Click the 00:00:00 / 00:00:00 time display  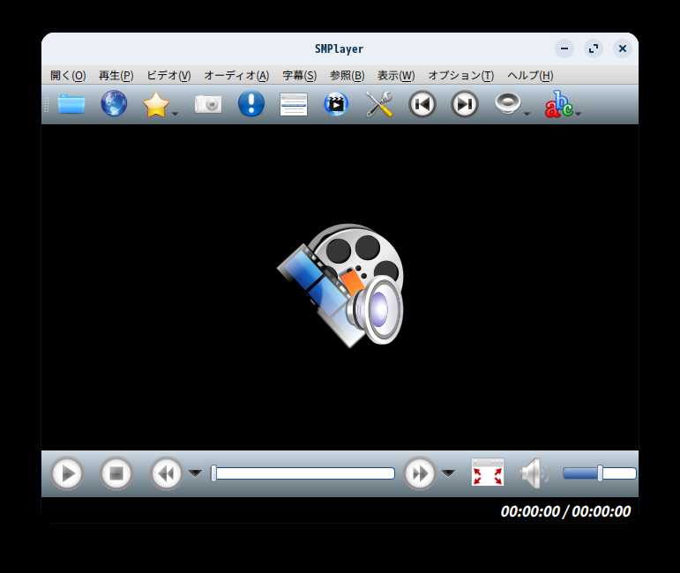(565, 511)
